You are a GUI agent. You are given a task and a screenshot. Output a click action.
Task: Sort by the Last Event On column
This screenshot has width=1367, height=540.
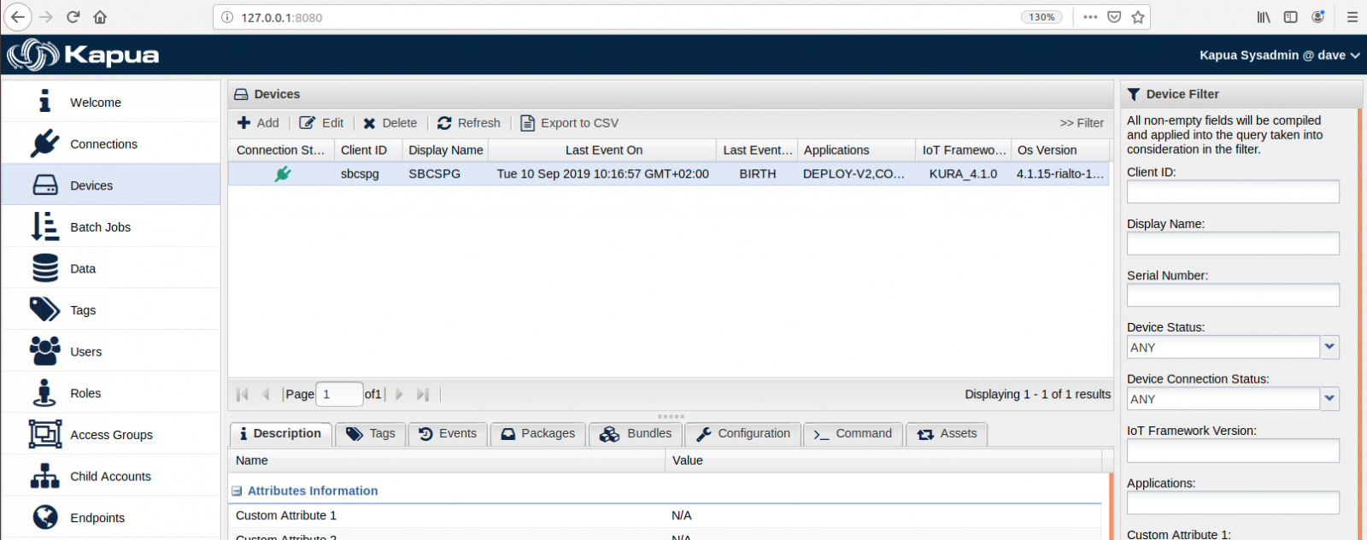603,150
